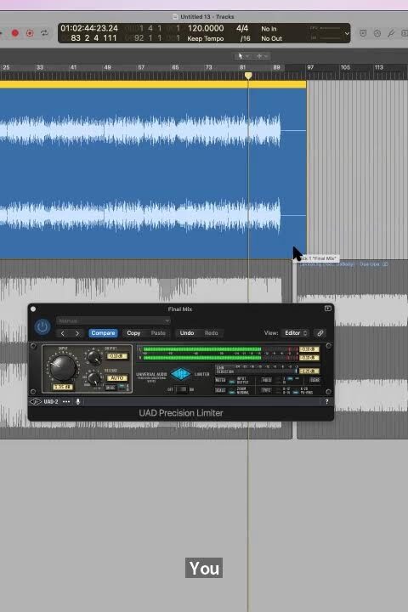This screenshot has width=408, height=612.
Task: Click bar 97 on the ruler
Action: (310, 67)
